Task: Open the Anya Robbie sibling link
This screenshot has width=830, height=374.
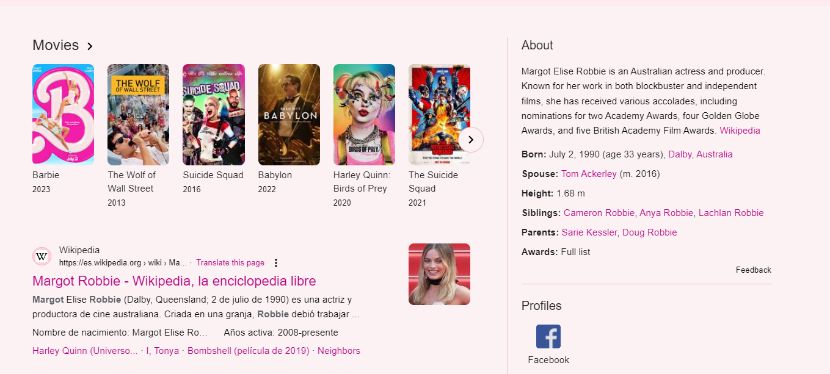Action: click(666, 213)
